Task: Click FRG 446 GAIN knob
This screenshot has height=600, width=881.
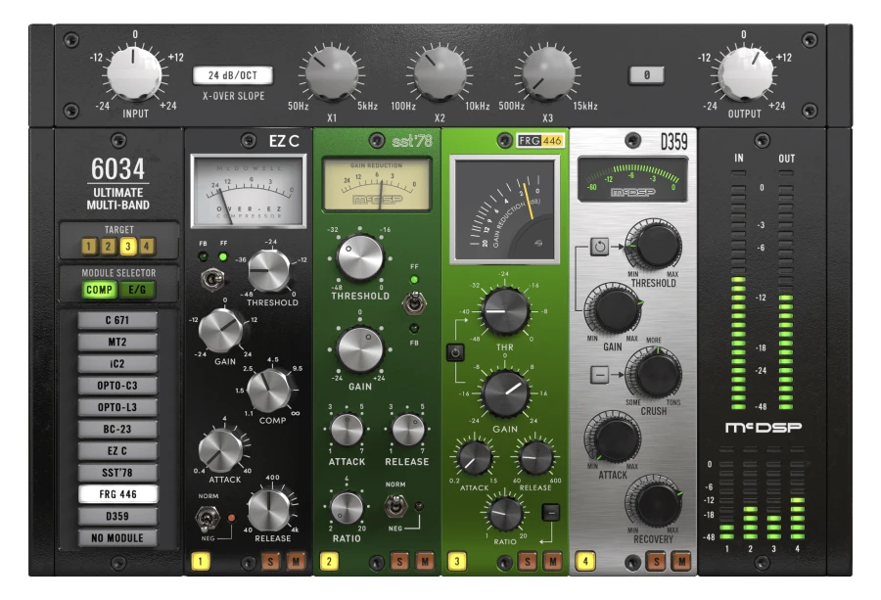Action: pos(505,392)
